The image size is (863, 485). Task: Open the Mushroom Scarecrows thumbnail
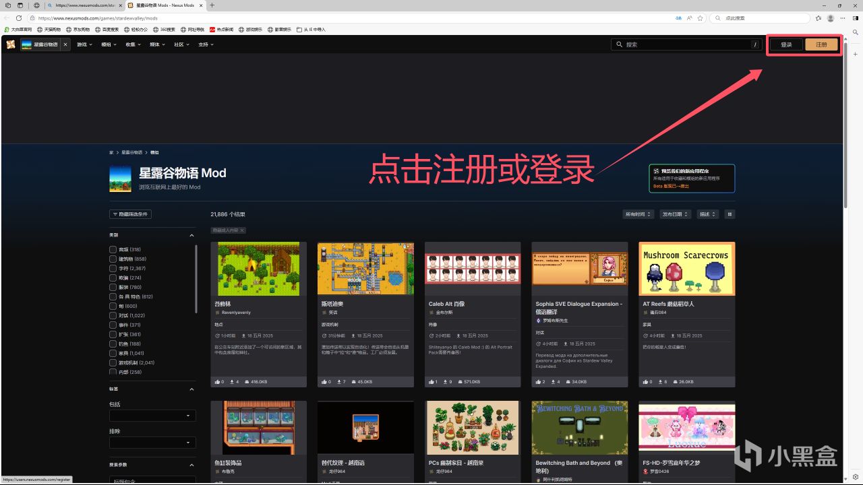(x=687, y=269)
